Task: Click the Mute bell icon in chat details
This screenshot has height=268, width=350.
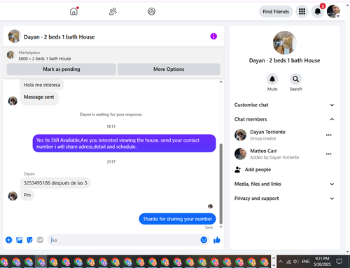Action: 272,79
